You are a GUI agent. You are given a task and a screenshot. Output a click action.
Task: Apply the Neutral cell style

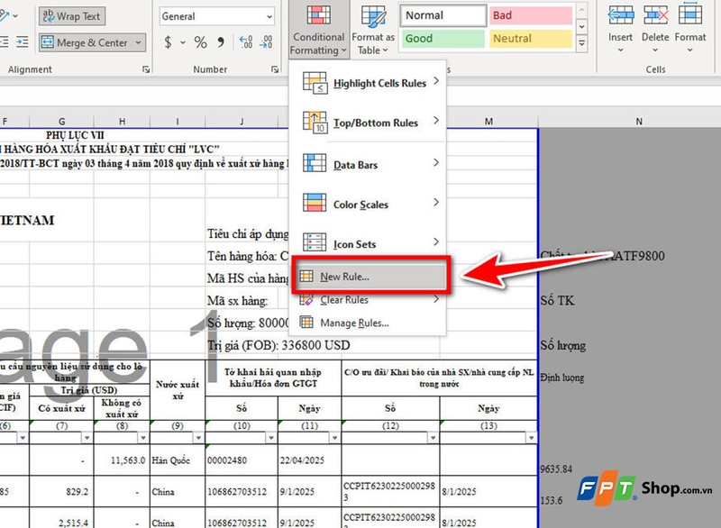(x=531, y=39)
